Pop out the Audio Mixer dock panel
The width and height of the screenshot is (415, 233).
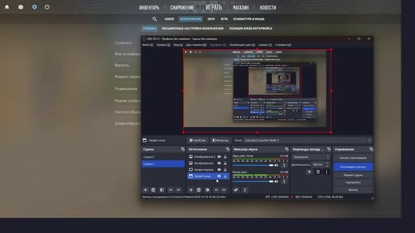287,150
